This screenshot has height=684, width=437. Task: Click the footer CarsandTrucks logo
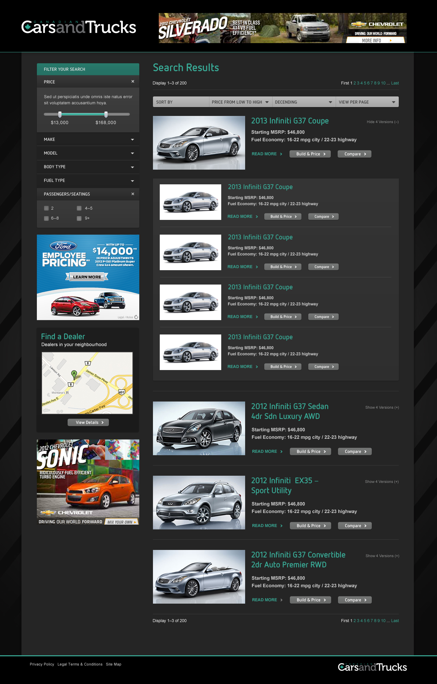[x=372, y=667]
